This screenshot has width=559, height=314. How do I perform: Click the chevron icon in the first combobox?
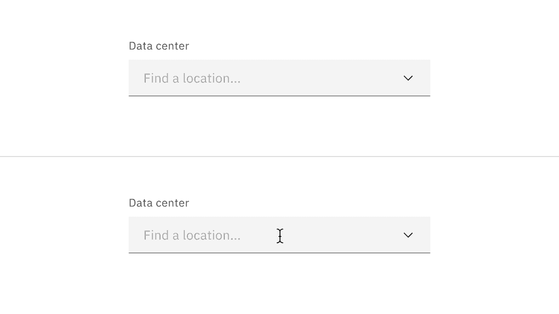tap(408, 78)
